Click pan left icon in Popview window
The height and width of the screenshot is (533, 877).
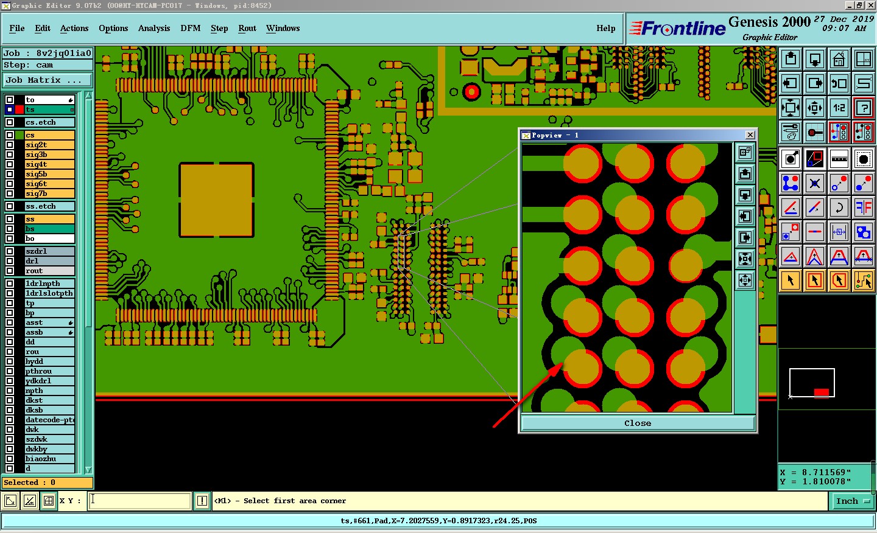pos(745,217)
